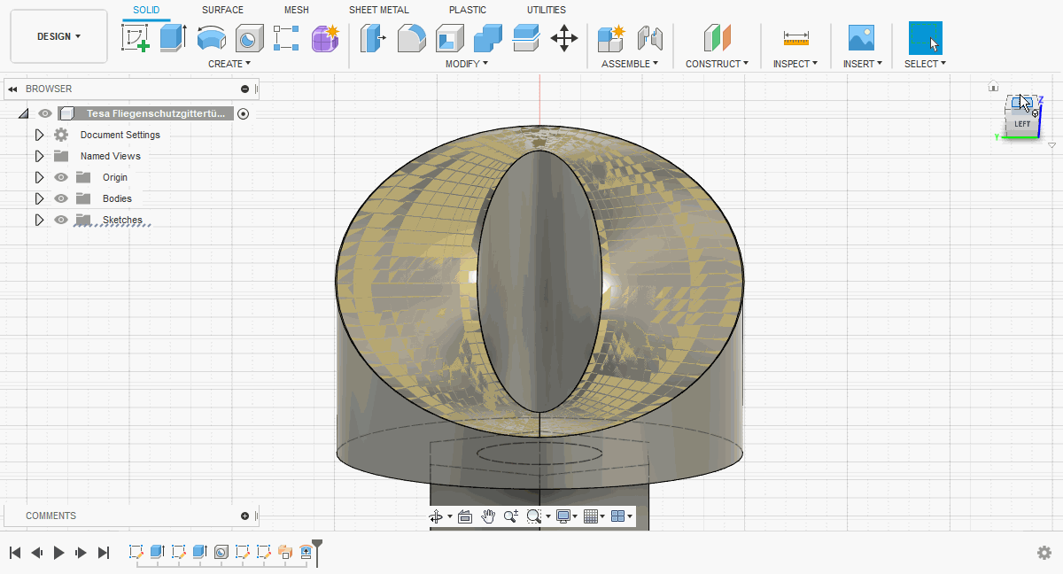Toggle the Sketches folder eye icon
The width and height of the screenshot is (1063, 574).
pyautogui.click(x=61, y=220)
